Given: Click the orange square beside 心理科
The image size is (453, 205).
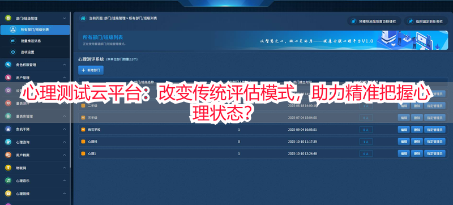Looking at the screenshot, I should (x=83, y=142).
